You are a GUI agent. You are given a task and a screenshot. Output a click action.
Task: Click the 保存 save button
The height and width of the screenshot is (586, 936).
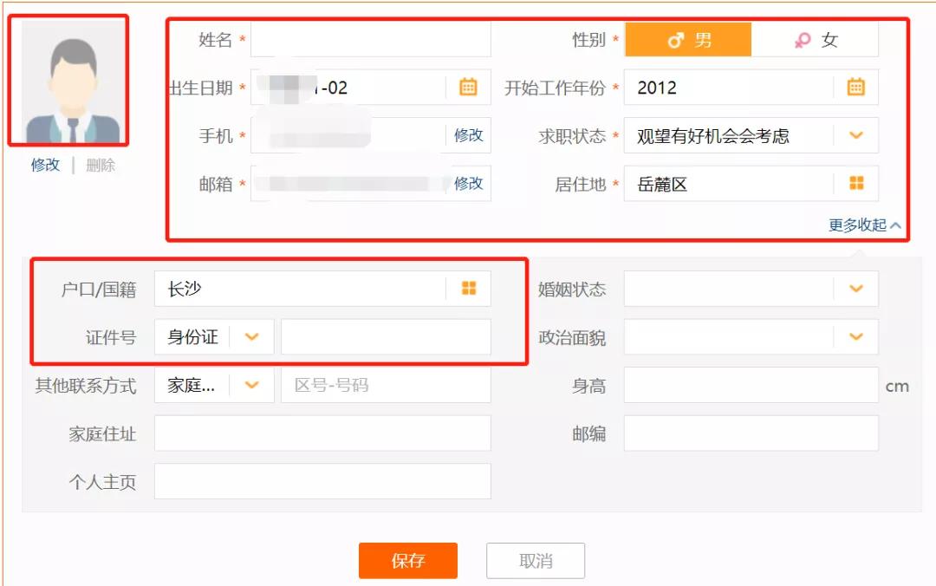tap(407, 561)
